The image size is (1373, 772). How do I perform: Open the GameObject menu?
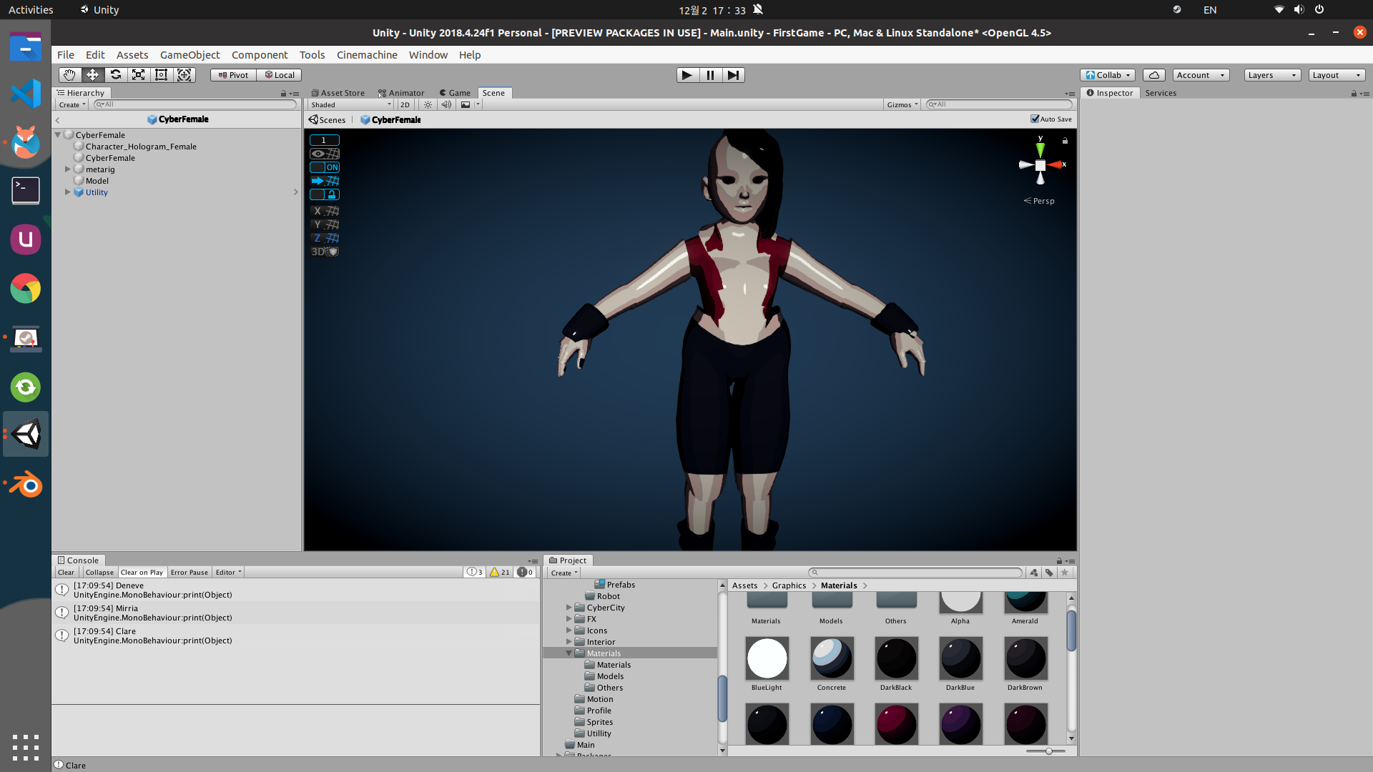tap(190, 55)
